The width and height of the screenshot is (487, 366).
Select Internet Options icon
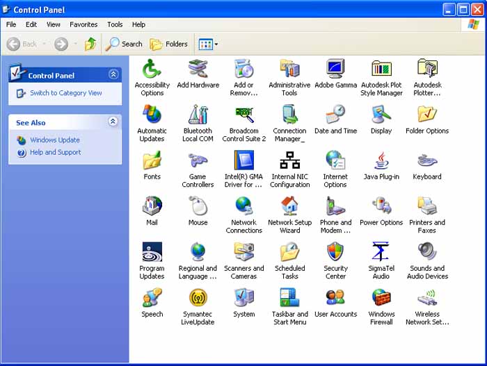pyautogui.click(x=335, y=160)
